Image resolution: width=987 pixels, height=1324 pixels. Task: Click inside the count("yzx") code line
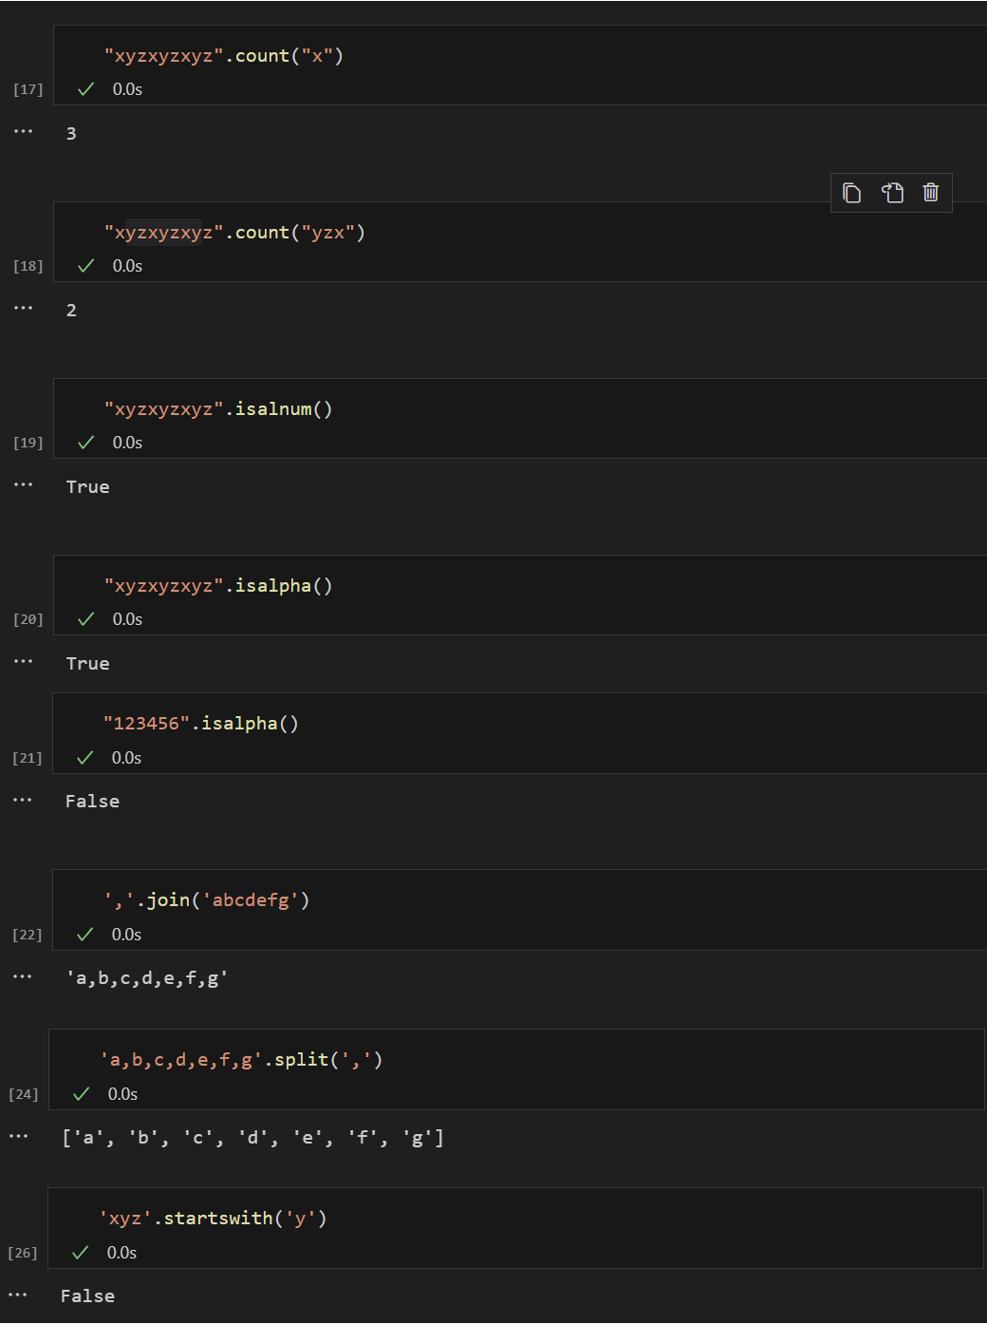(234, 233)
